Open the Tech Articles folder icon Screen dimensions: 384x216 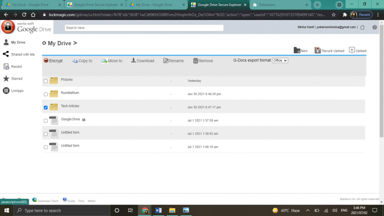(x=54, y=107)
